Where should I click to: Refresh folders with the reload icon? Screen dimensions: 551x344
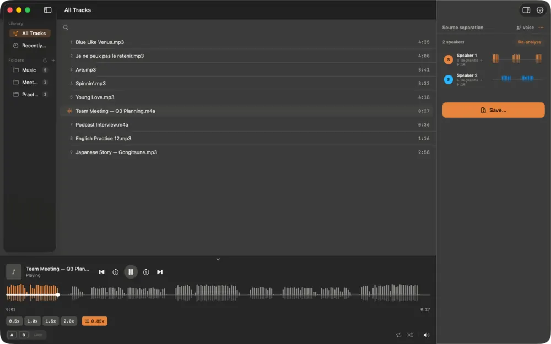tap(45, 61)
